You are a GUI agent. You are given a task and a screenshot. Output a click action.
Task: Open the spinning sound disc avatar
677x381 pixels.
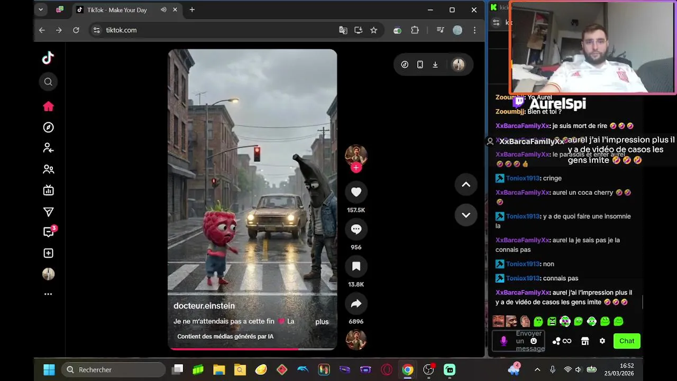pos(356,339)
